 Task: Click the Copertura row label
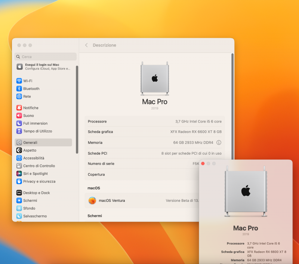pyautogui.click(x=96, y=175)
